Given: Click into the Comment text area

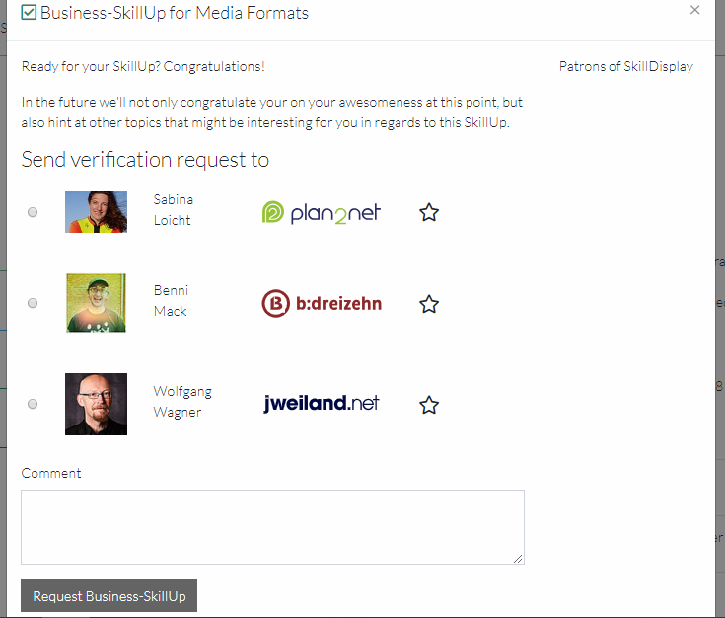Looking at the screenshot, I should 272,527.
